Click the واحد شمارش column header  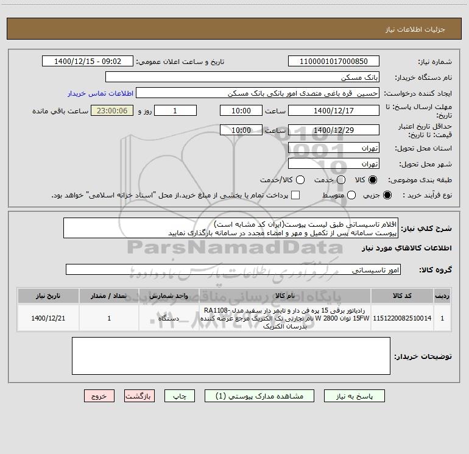click(x=169, y=296)
